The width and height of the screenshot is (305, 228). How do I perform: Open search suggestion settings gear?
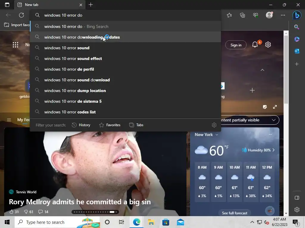tap(214, 125)
